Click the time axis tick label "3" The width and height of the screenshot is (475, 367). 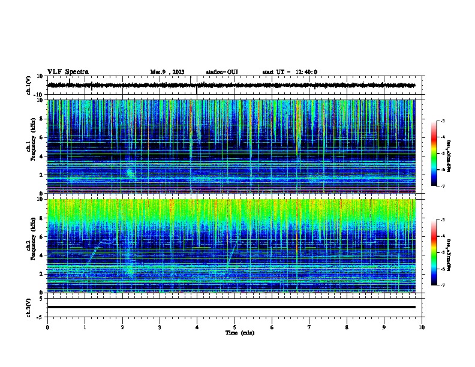[x=160, y=327]
